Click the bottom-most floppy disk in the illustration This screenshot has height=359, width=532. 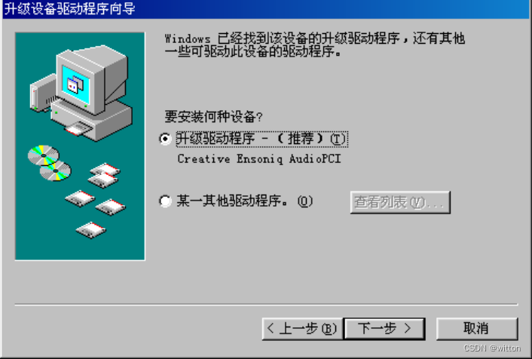90,230
